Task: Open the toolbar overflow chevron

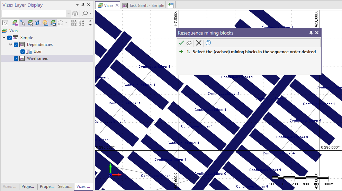Action: coord(90,23)
